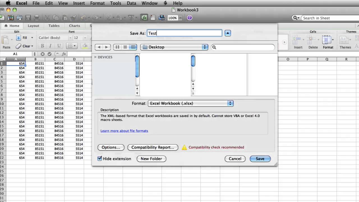Screen dimensions: 359x202
Task: Click the Bold B ribbon button
Action: (x=42, y=46)
